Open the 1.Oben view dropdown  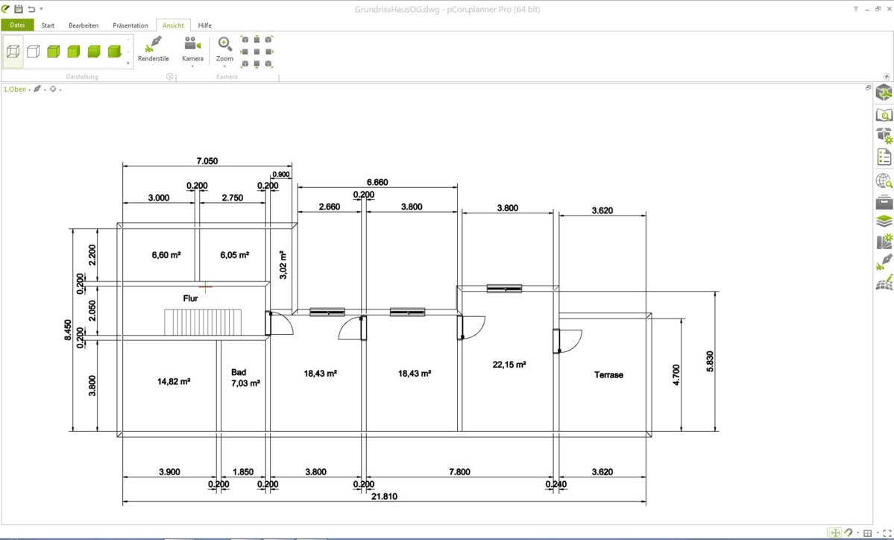tap(16, 90)
